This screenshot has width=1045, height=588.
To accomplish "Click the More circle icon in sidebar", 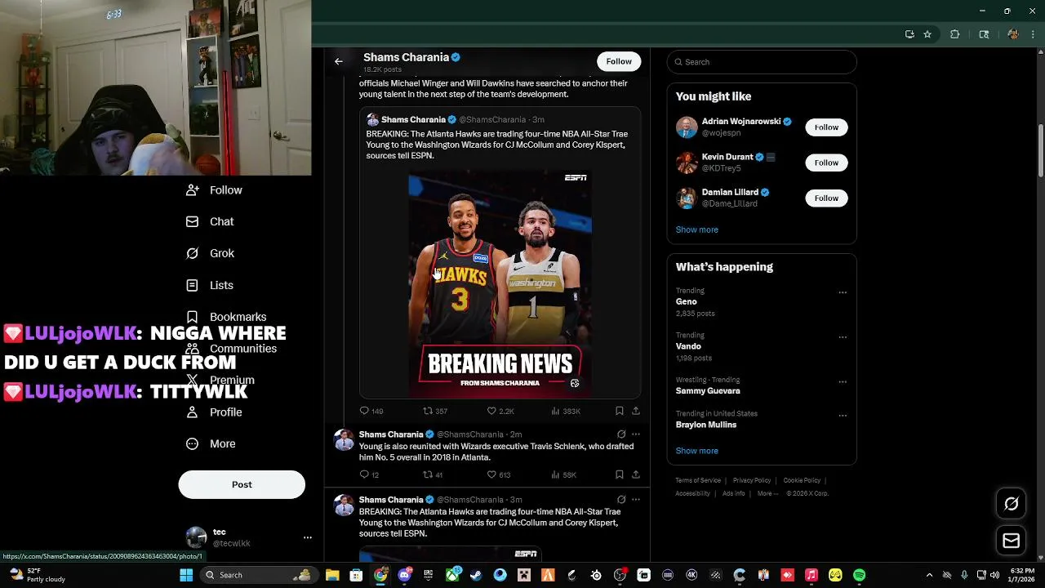I will tap(192, 444).
